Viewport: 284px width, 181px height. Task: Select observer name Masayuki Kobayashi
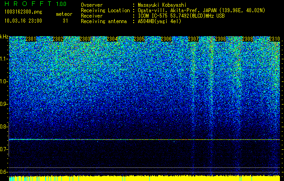(x=162, y=5)
